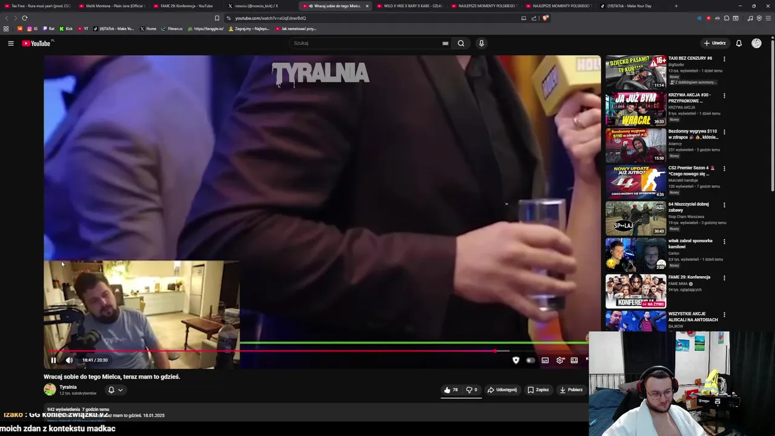Image resolution: width=775 pixels, height=436 pixels.
Task: Open the YouTube hamburger guide menu
Action: pos(10,43)
